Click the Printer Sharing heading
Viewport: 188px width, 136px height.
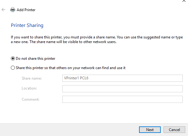pyautogui.click(x=27, y=25)
